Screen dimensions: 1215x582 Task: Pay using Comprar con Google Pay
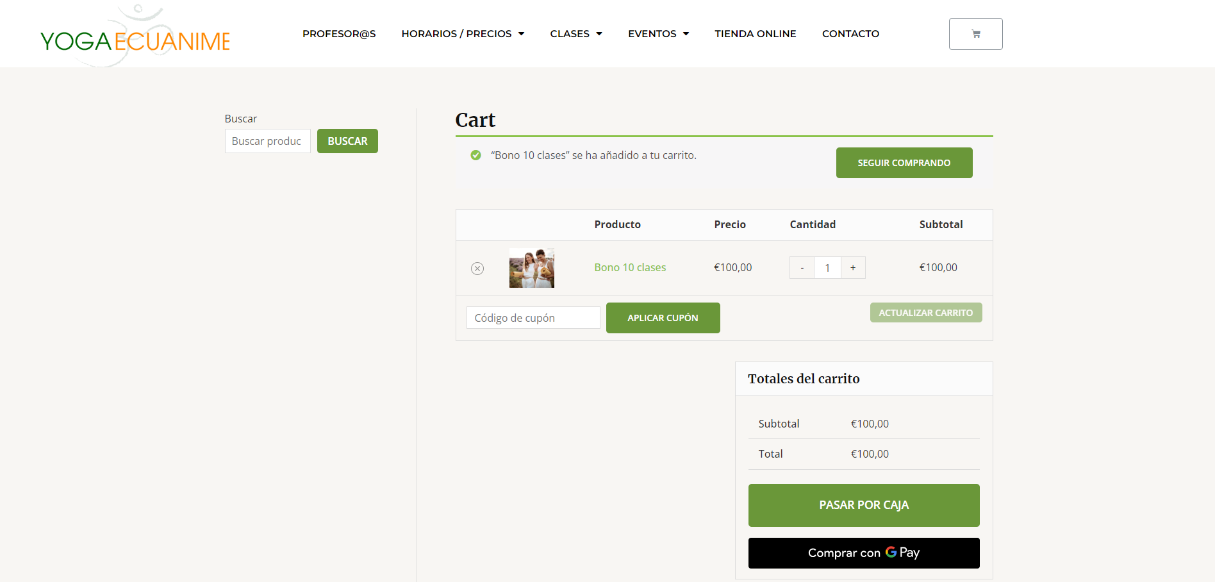coord(863,553)
